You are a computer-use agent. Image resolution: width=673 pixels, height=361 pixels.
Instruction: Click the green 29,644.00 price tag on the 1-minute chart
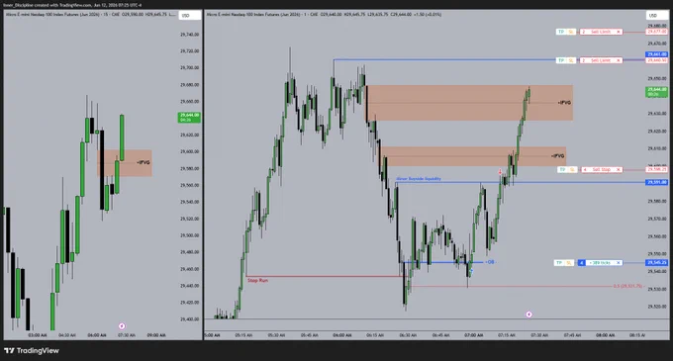coord(657,92)
